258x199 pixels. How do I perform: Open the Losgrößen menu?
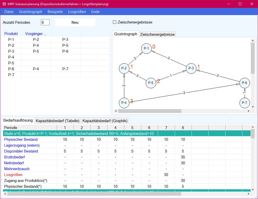(77, 12)
